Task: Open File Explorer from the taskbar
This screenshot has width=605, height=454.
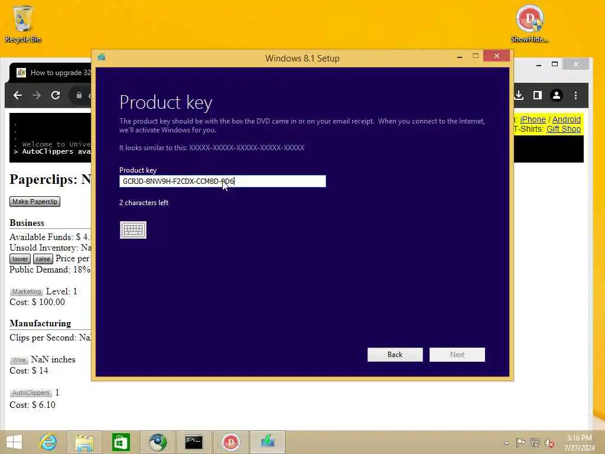Action: (x=84, y=442)
